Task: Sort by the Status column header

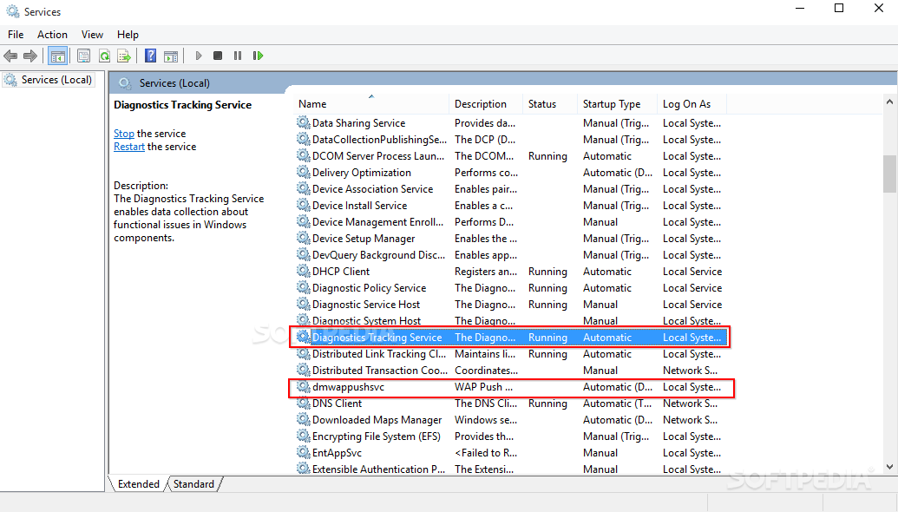Action: click(x=549, y=103)
